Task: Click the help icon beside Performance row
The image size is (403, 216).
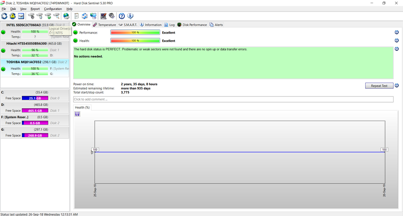Action: point(397,32)
